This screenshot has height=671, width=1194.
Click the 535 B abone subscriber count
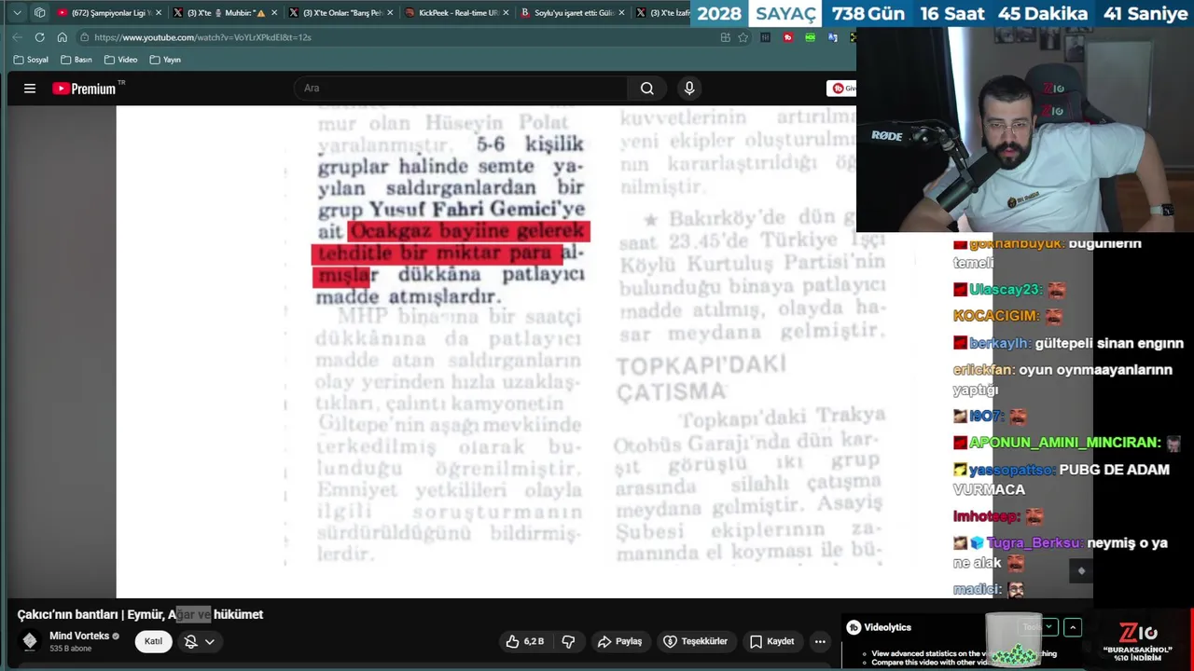[x=71, y=649]
